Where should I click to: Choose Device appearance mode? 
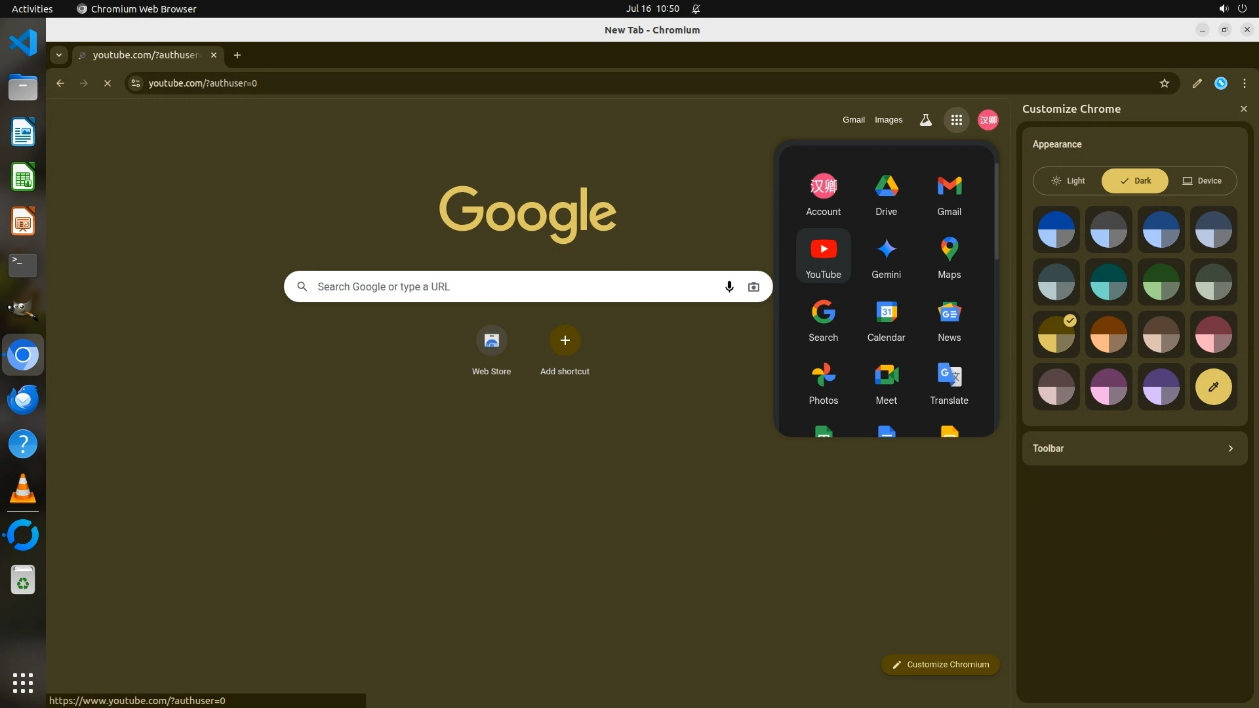coord(1202,181)
